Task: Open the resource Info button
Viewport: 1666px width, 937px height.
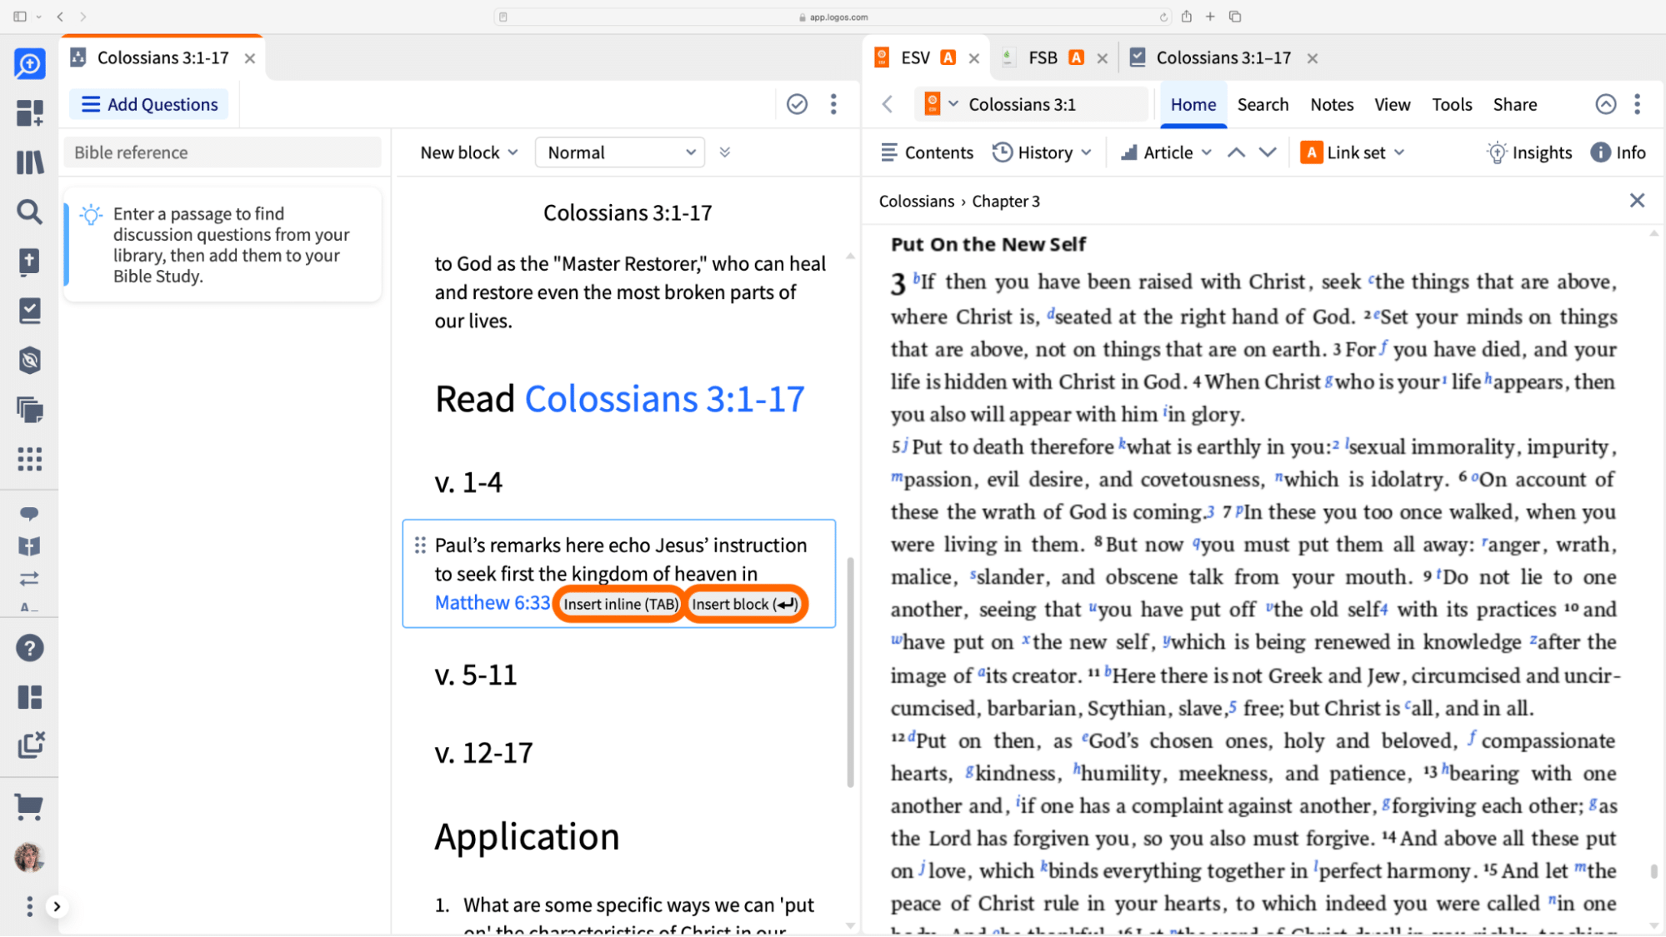Action: tap(1618, 152)
